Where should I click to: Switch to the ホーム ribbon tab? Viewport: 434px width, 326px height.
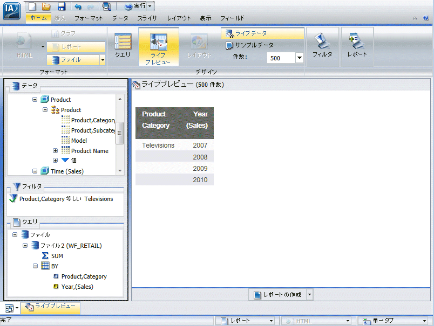pyautogui.click(x=38, y=18)
